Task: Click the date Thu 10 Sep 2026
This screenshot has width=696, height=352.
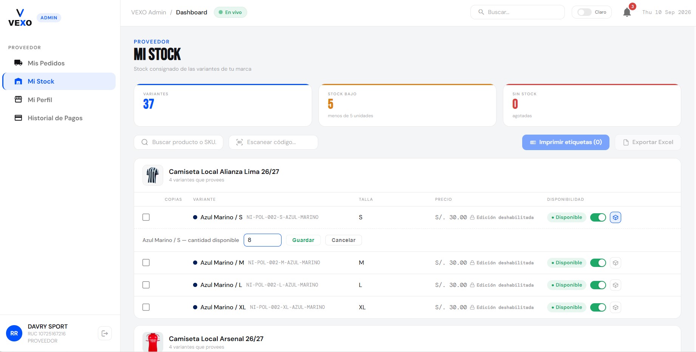Action: pos(667,12)
